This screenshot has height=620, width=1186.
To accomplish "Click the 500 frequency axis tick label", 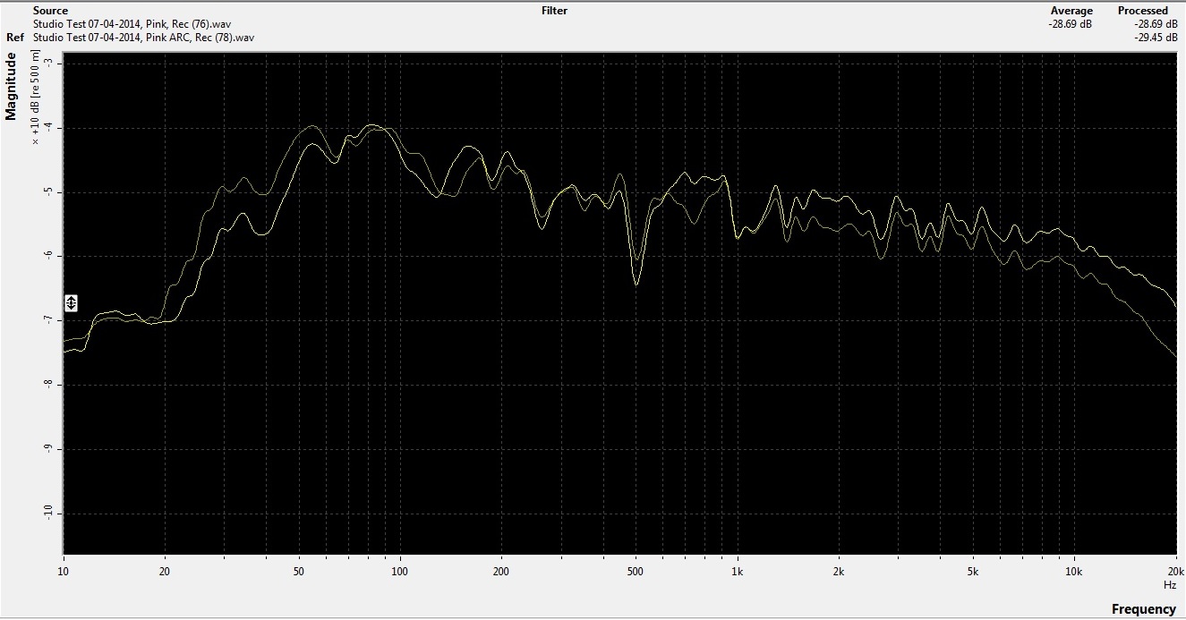I will (x=636, y=571).
